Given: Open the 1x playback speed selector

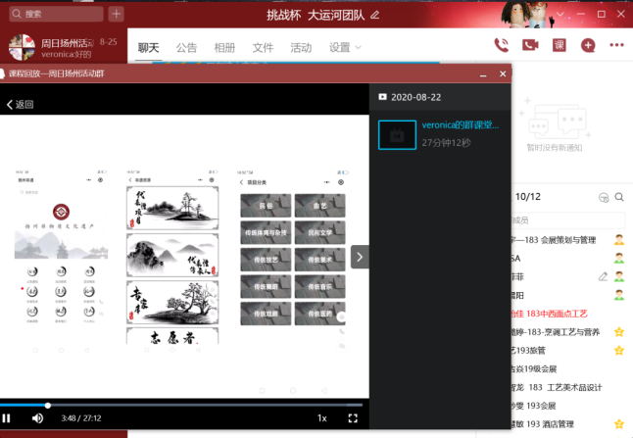Looking at the screenshot, I should pos(321,418).
